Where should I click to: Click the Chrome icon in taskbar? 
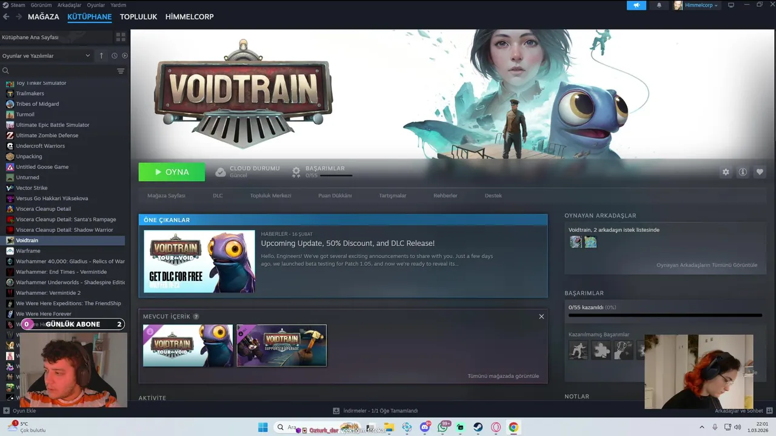(x=513, y=428)
